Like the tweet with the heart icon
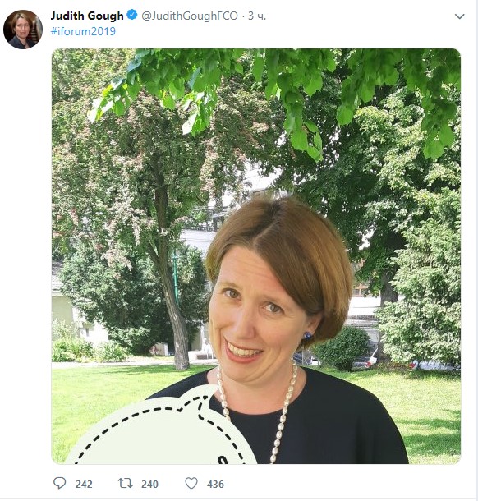This screenshot has height=501, width=478. coord(191,483)
